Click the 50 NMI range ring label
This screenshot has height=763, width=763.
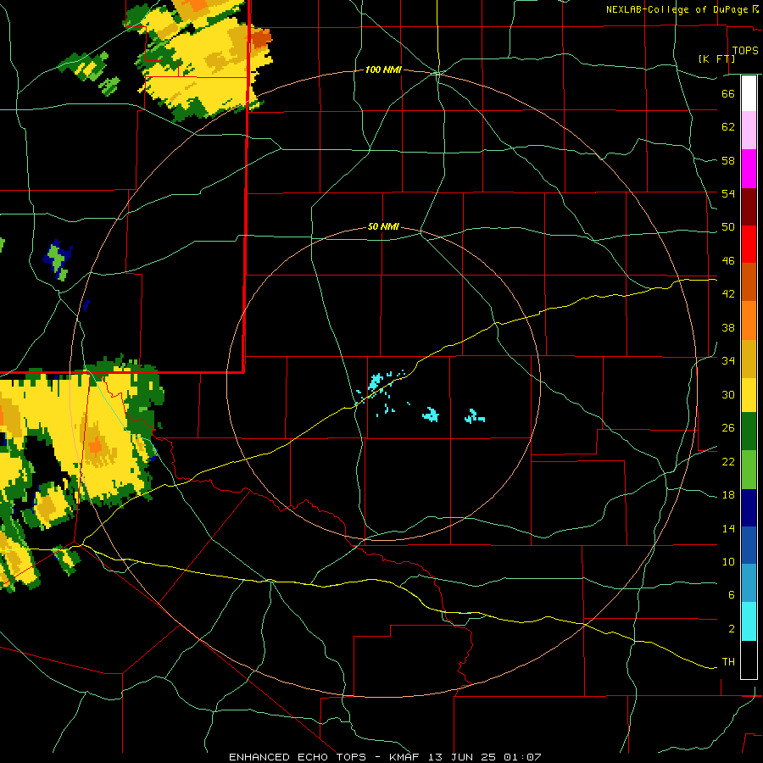[x=383, y=226]
